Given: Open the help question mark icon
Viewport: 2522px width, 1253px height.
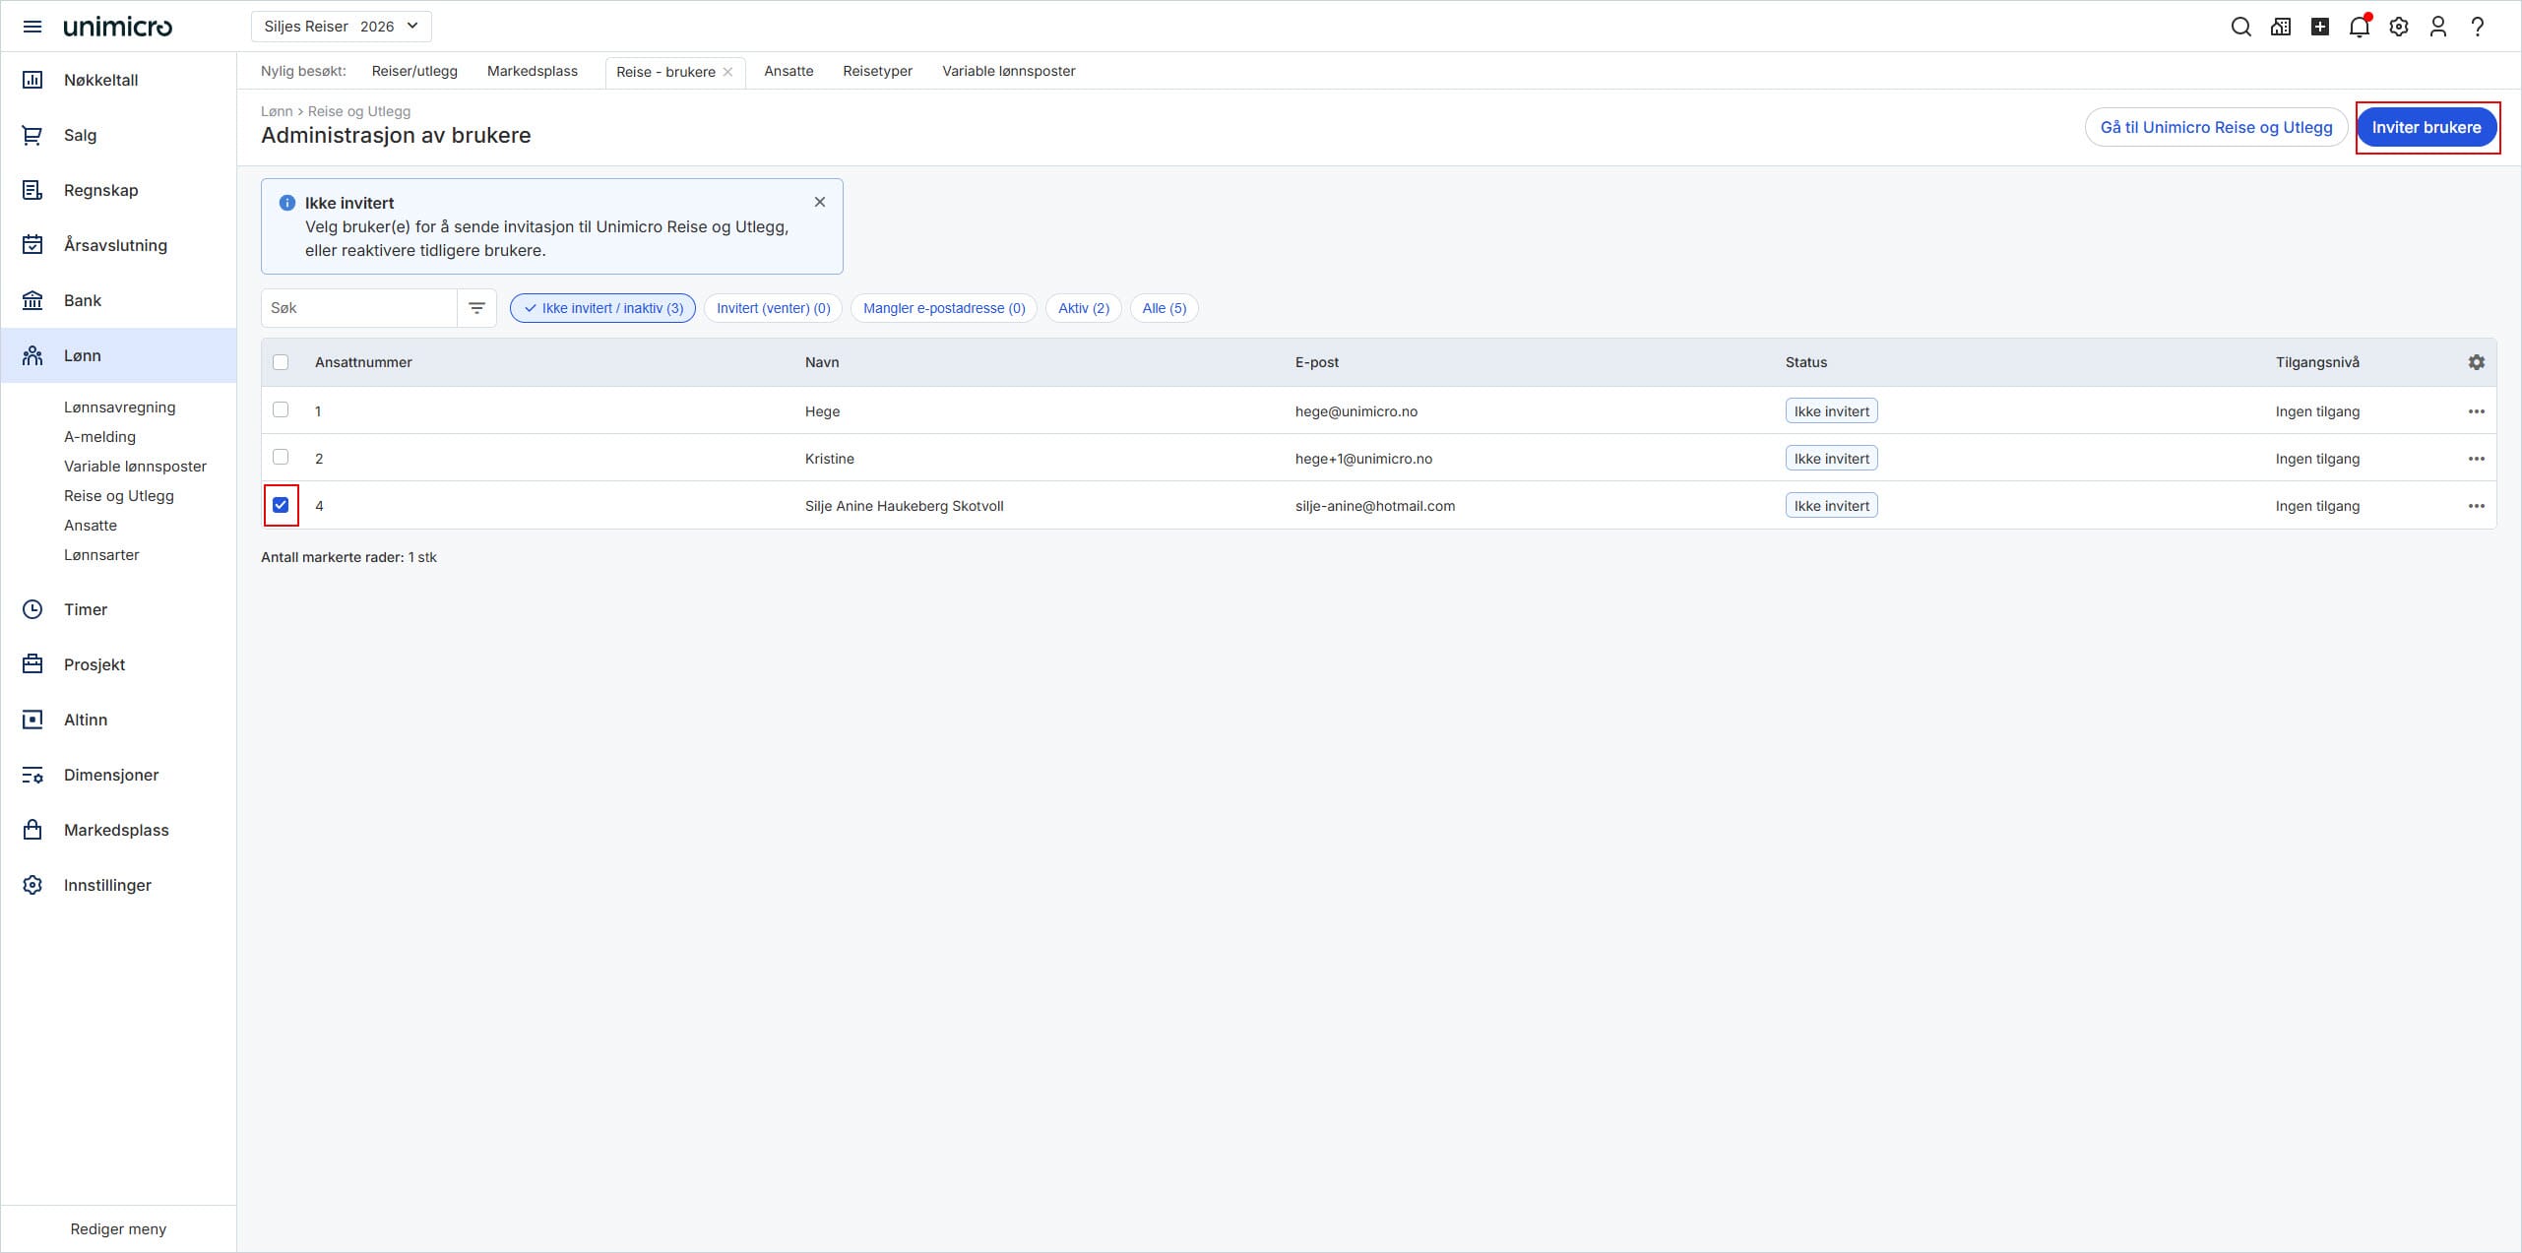Looking at the screenshot, I should (2477, 27).
